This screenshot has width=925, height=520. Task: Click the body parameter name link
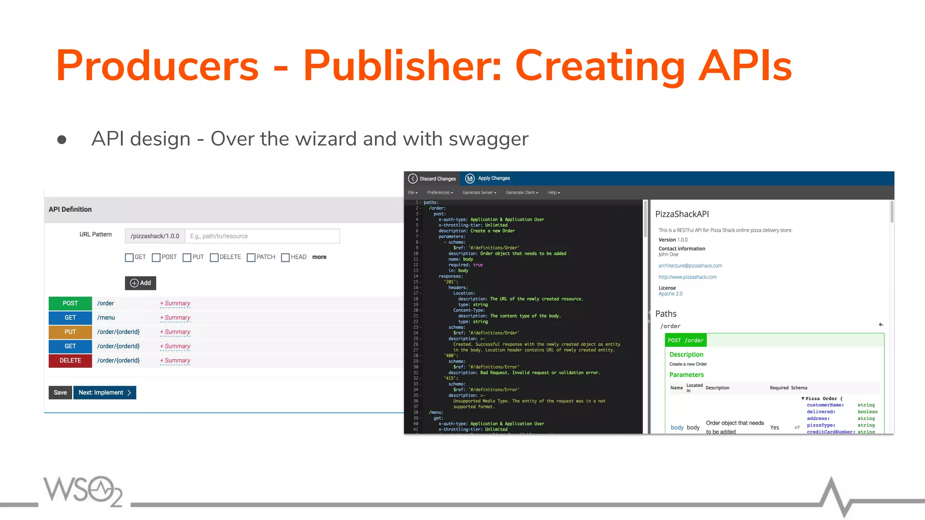coord(677,427)
